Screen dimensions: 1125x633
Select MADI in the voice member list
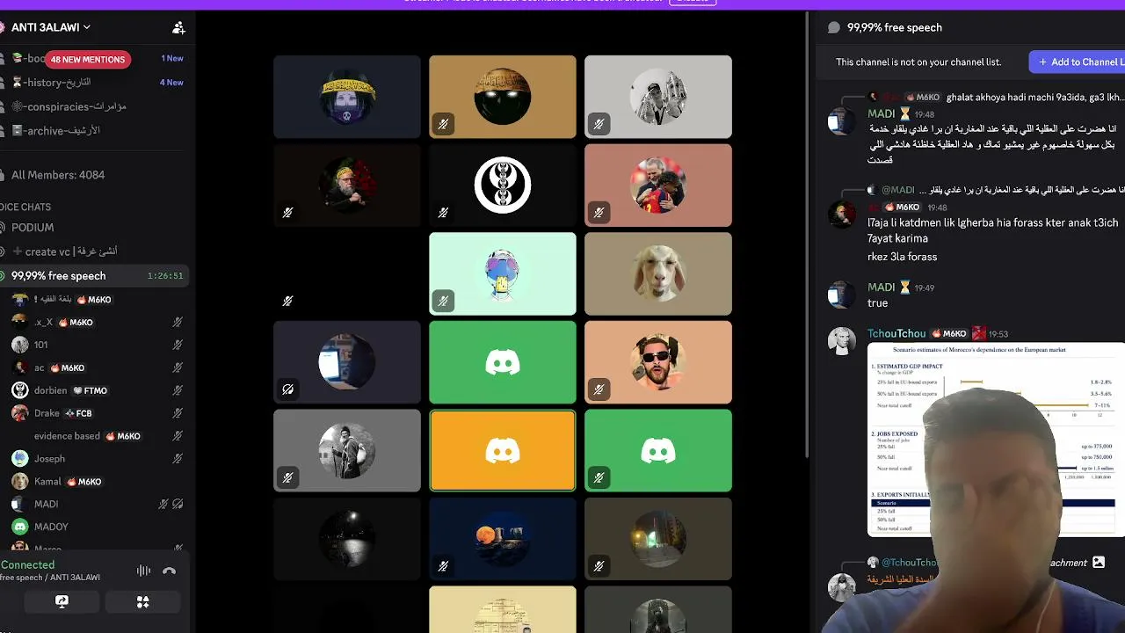click(x=46, y=505)
